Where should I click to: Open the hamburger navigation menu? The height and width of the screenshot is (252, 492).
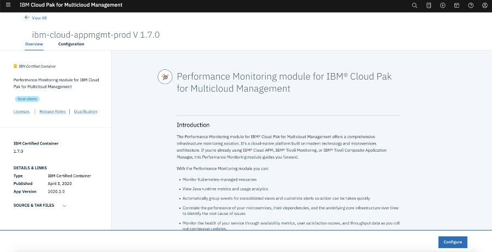coord(8,5)
